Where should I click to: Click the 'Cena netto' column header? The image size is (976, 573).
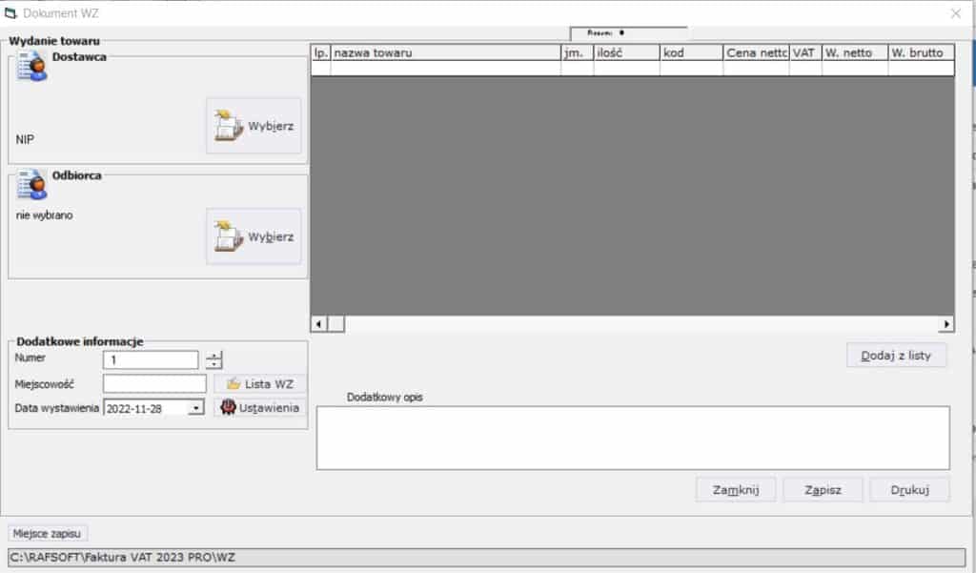click(x=756, y=53)
